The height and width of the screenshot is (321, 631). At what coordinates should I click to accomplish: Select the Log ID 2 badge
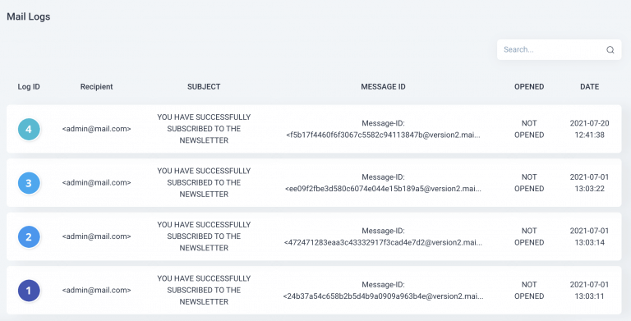pos(29,236)
